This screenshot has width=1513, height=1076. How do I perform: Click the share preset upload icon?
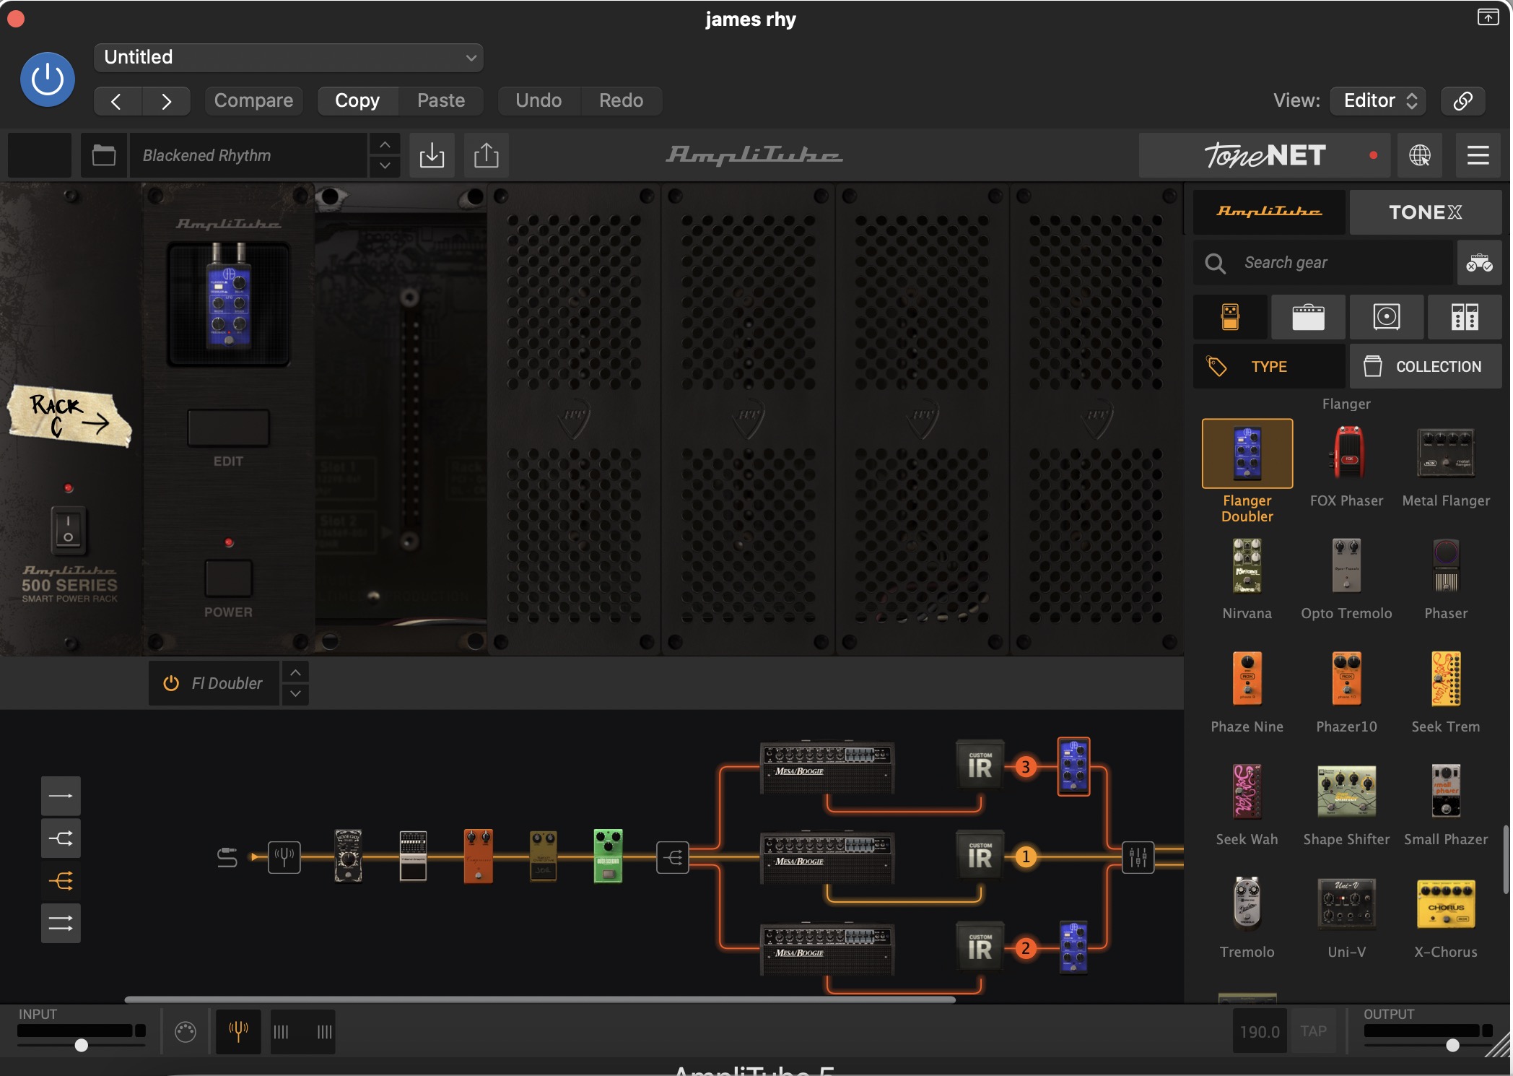click(487, 155)
